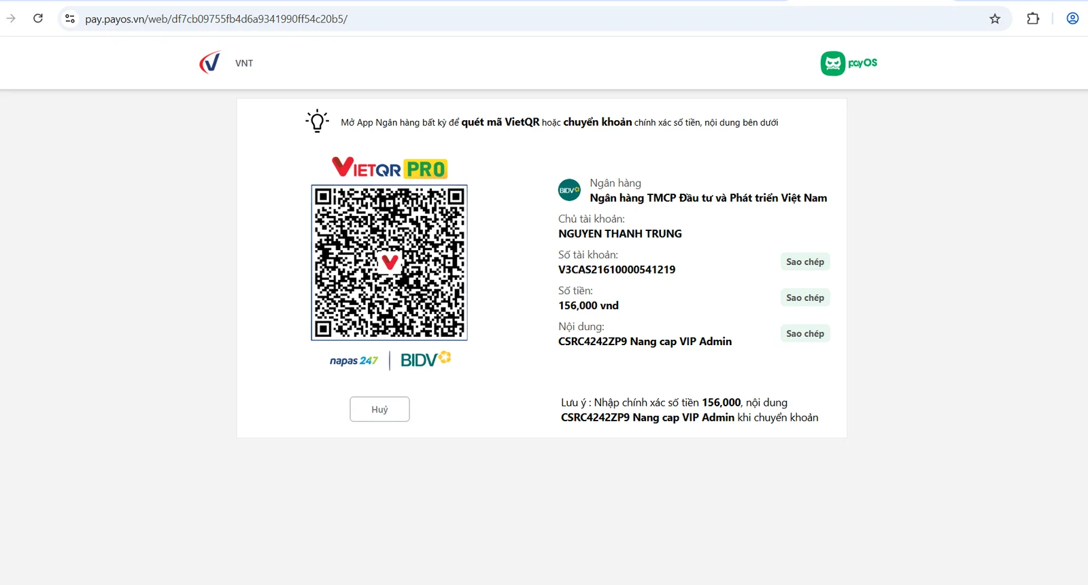The width and height of the screenshot is (1088, 585).
Task: Click the VietQR payment QR code
Action: (389, 263)
